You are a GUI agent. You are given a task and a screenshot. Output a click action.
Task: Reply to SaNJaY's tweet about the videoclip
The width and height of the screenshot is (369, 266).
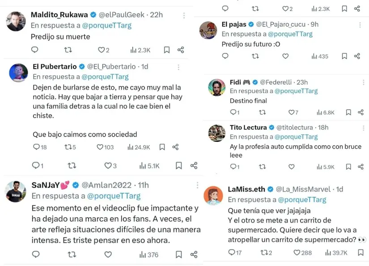(36, 254)
